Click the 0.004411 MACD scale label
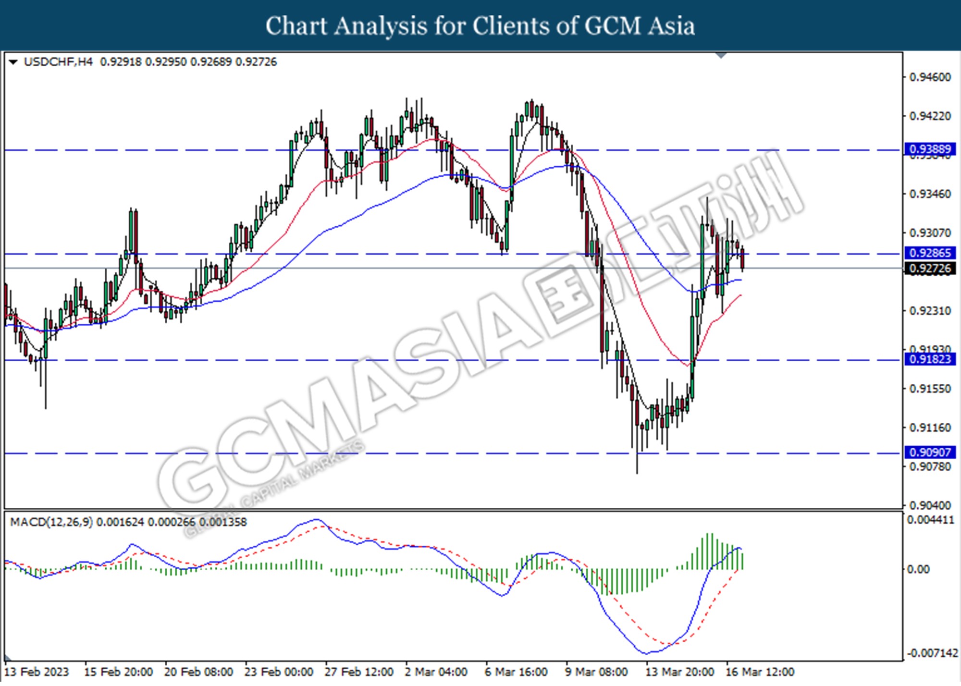The image size is (961, 686). coord(930,520)
